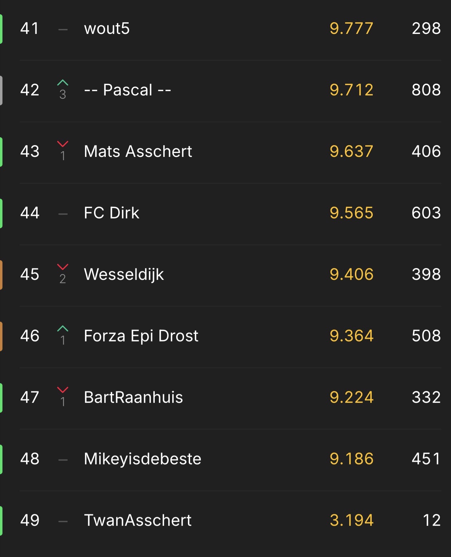Click the no-change dash beside Mikeyisdebeste
This screenshot has height=557, width=451.
tap(63, 460)
